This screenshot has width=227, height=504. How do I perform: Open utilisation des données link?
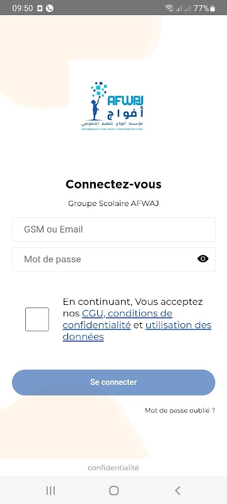[x=137, y=331]
